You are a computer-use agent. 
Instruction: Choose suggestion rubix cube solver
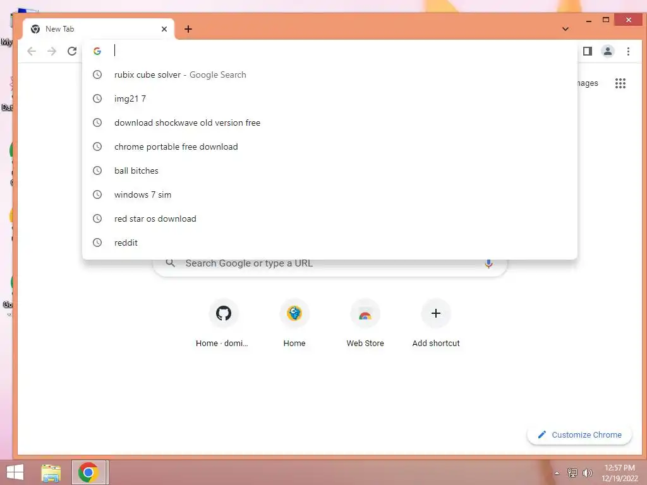[330, 75]
